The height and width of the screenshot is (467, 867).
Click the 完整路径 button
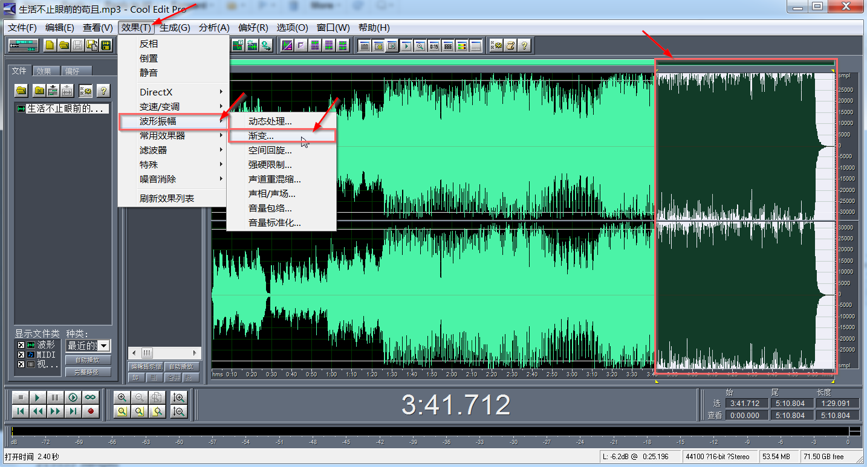[x=88, y=372]
